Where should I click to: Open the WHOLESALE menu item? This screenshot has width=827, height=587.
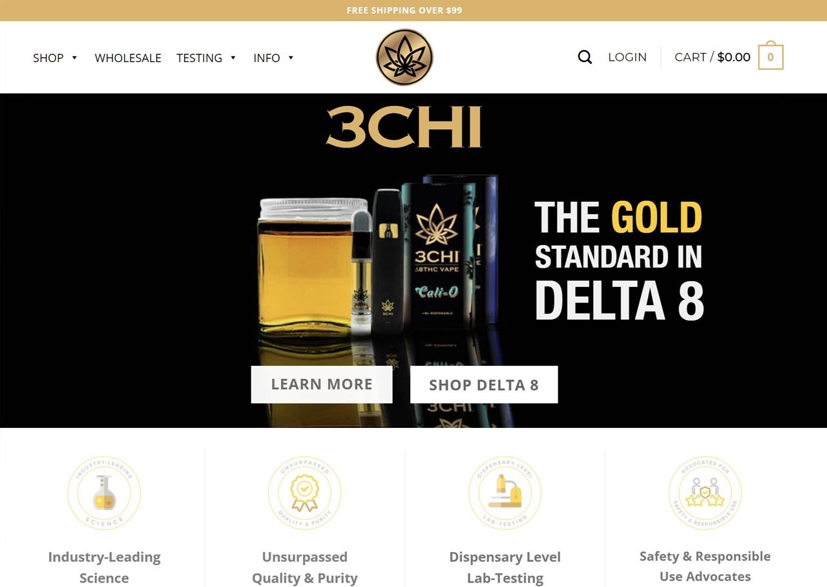(128, 58)
